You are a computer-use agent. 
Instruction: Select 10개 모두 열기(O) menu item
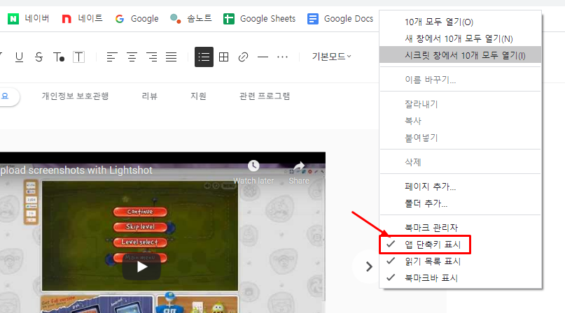coord(460,22)
